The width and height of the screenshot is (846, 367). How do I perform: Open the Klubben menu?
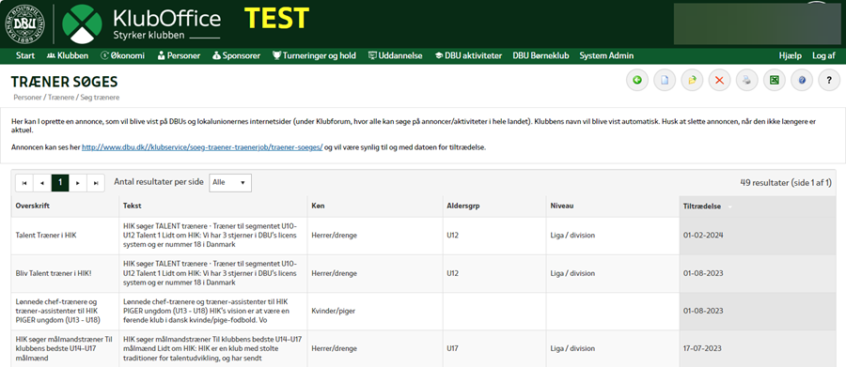68,55
